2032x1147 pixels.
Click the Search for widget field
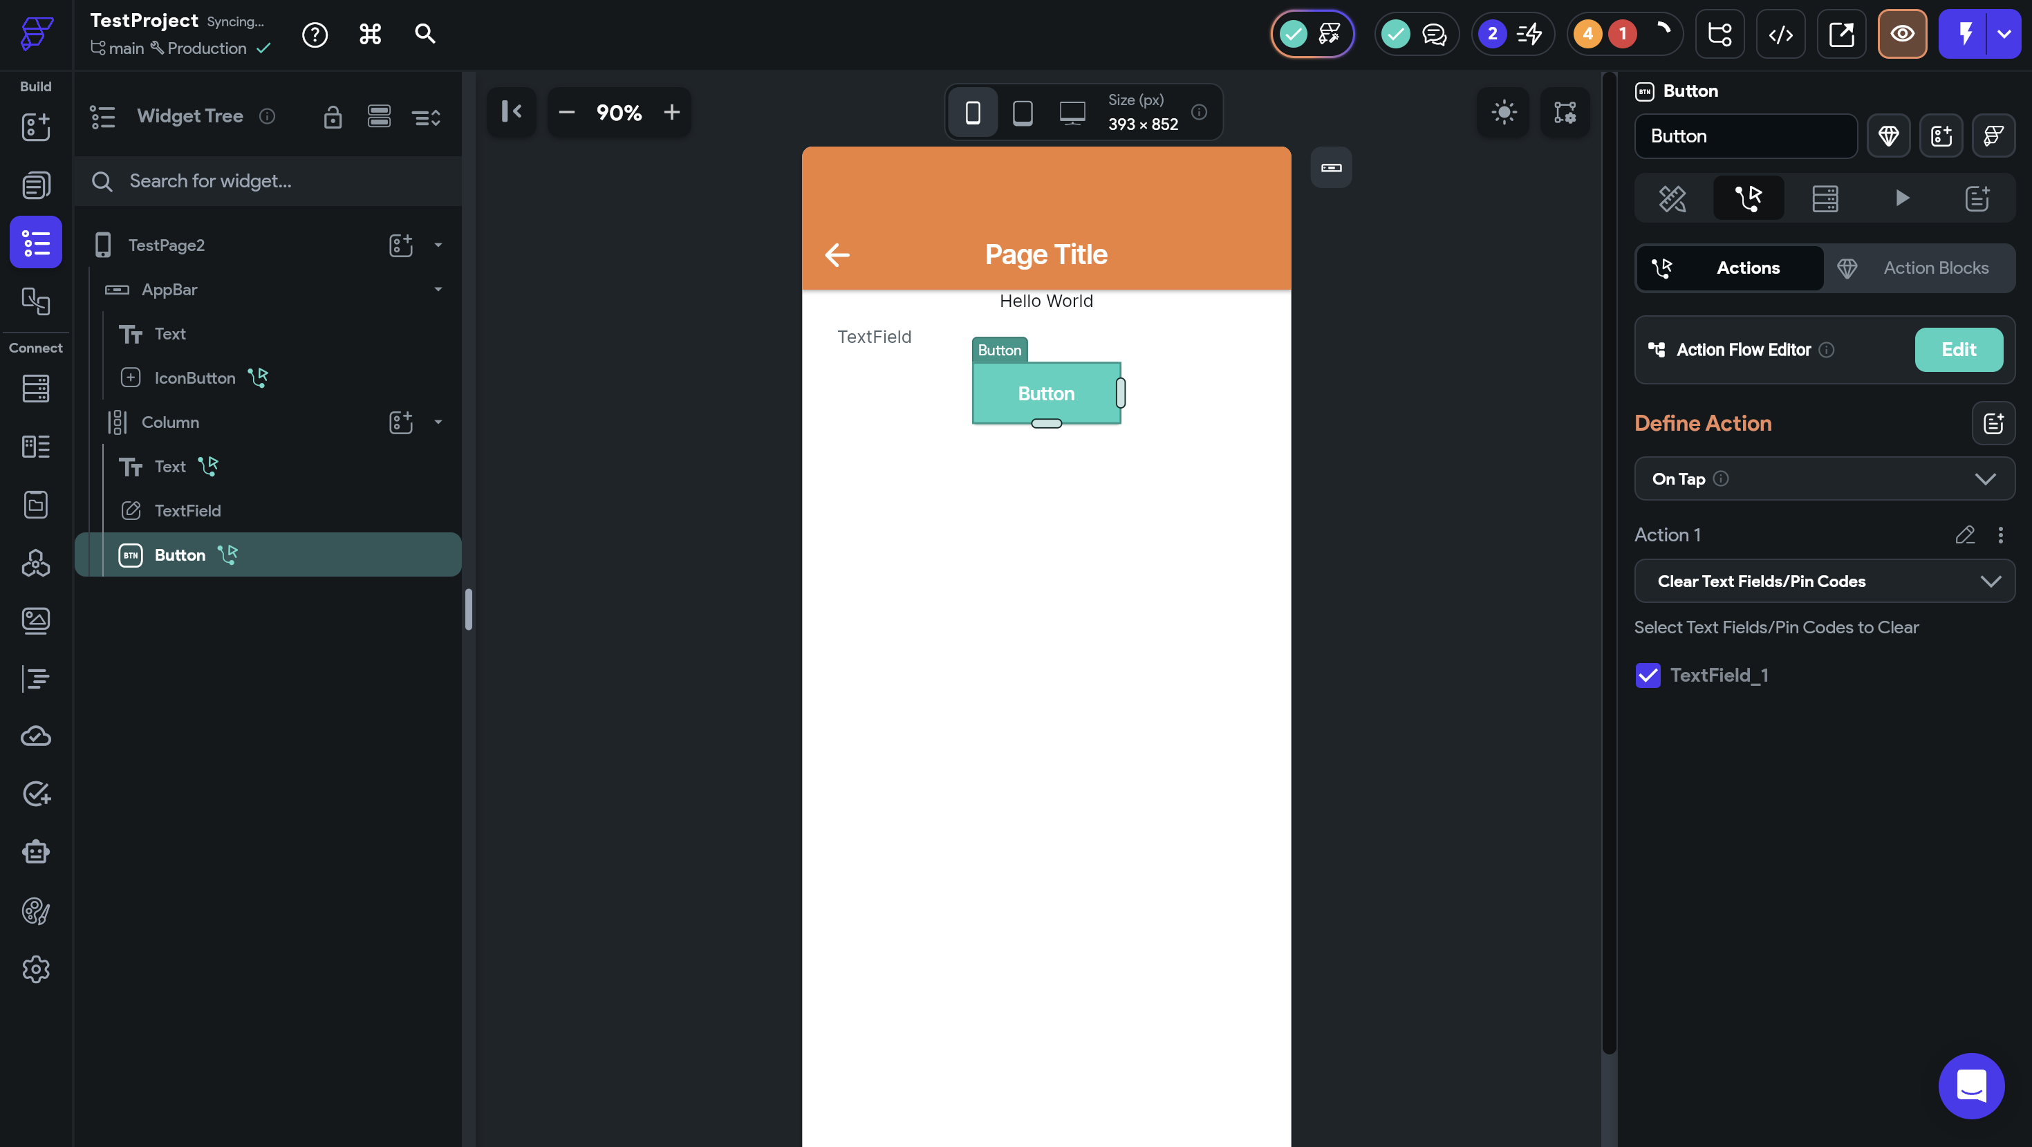click(268, 181)
